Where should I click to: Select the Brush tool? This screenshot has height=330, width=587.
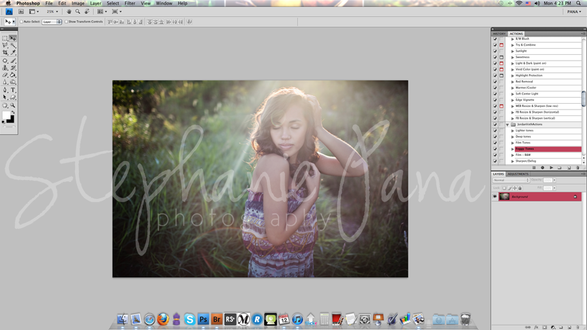pyautogui.click(x=13, y=61)
